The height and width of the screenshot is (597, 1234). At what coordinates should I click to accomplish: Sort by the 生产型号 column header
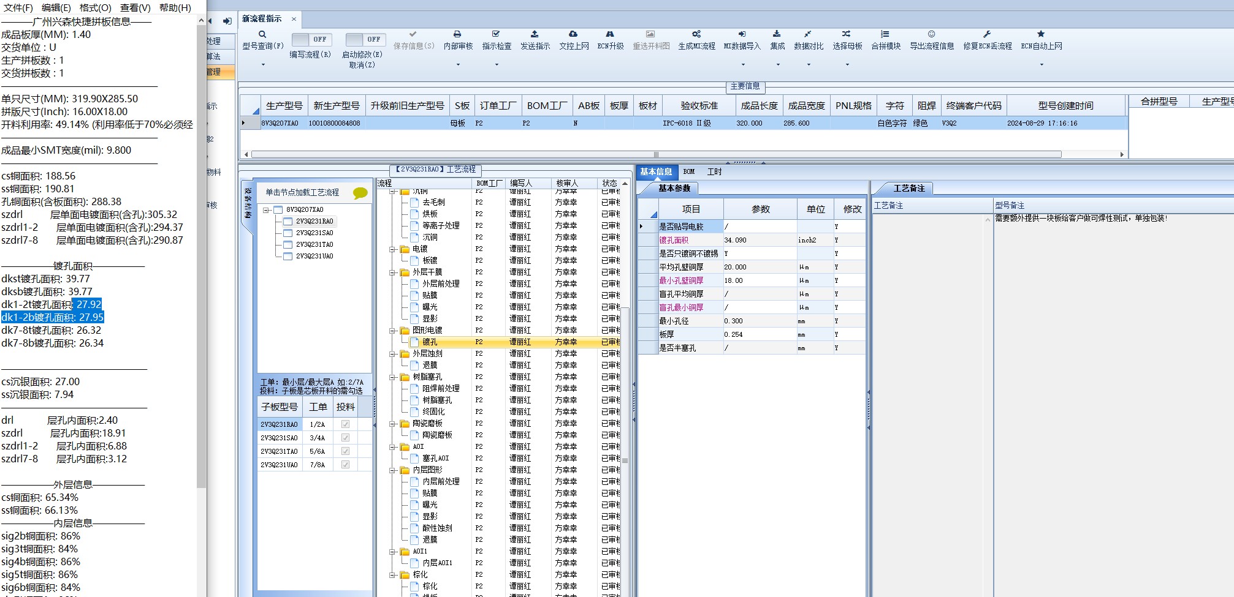[x=284, y=106]
